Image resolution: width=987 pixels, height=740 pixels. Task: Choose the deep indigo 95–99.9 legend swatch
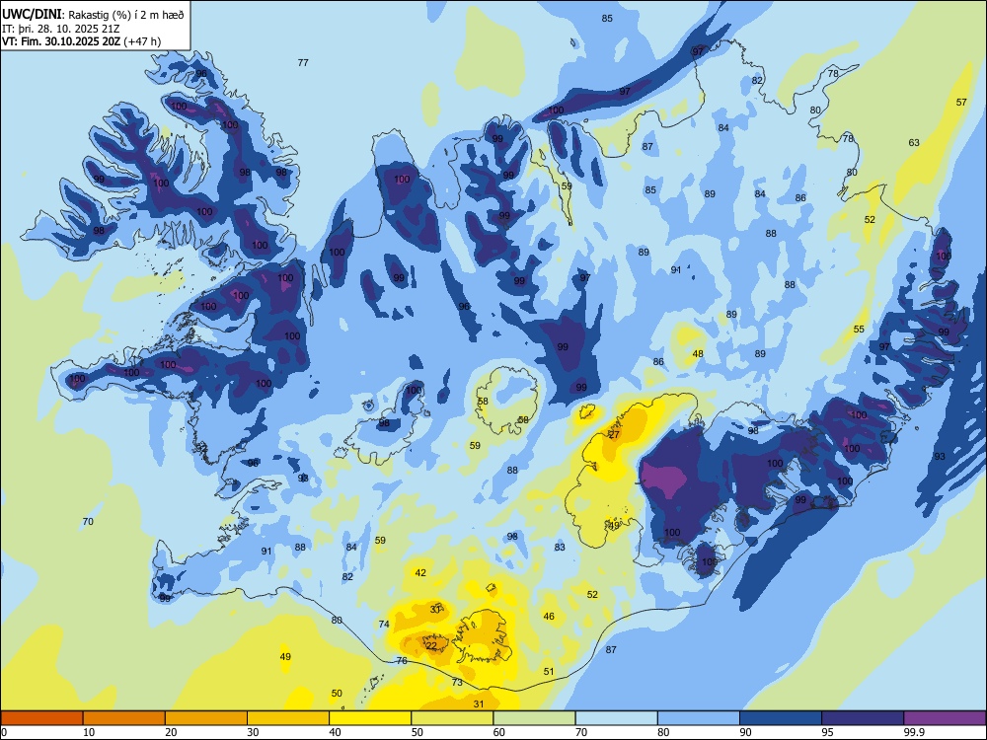pyautogui.click(x=863, y=718)
